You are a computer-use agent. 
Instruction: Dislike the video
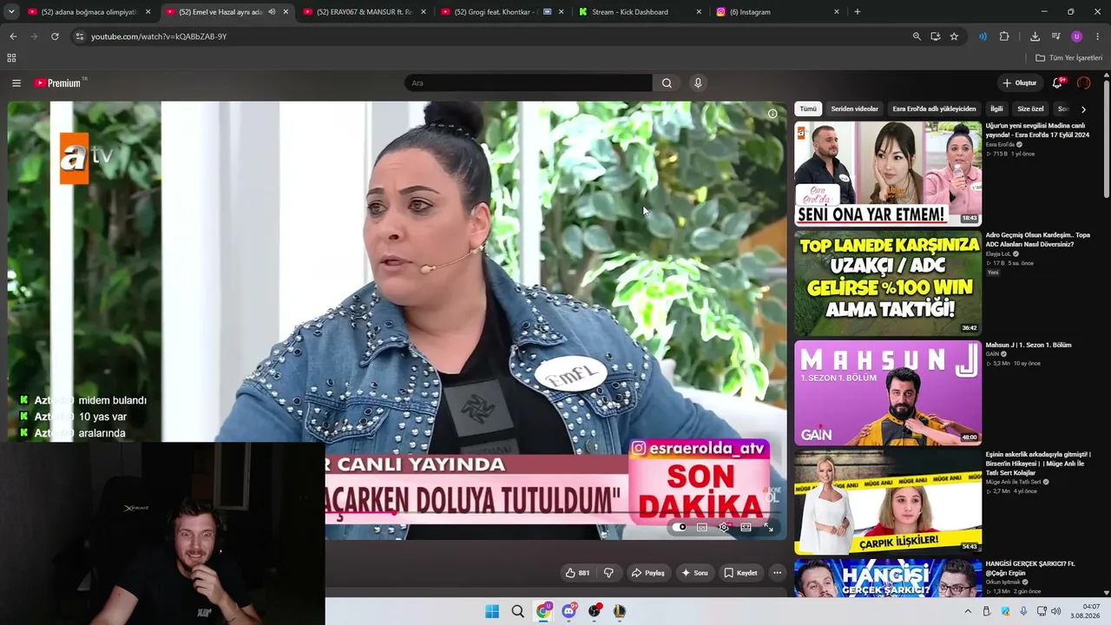pos(608,573)
